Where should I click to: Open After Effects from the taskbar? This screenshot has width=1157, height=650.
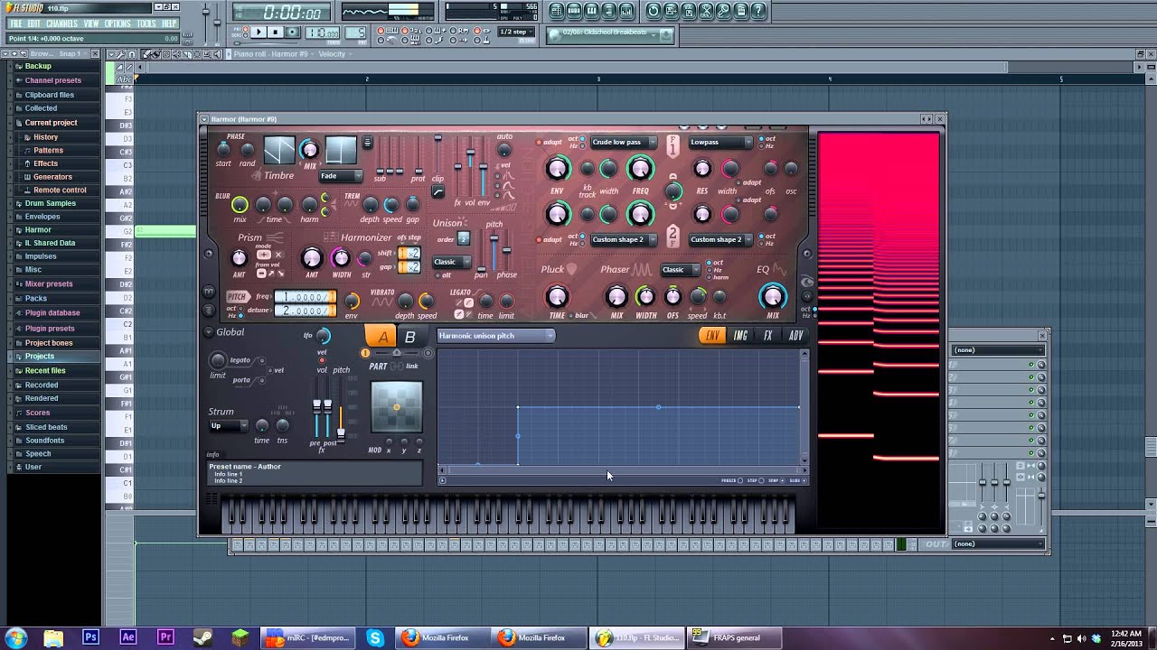click(x=127, y=637)
